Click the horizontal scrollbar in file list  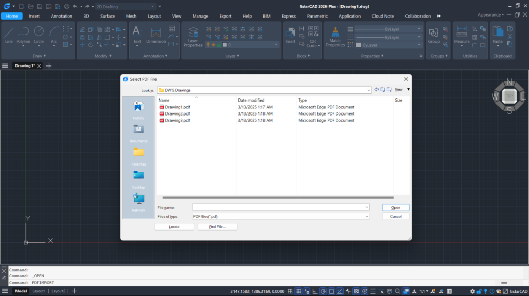278,198
